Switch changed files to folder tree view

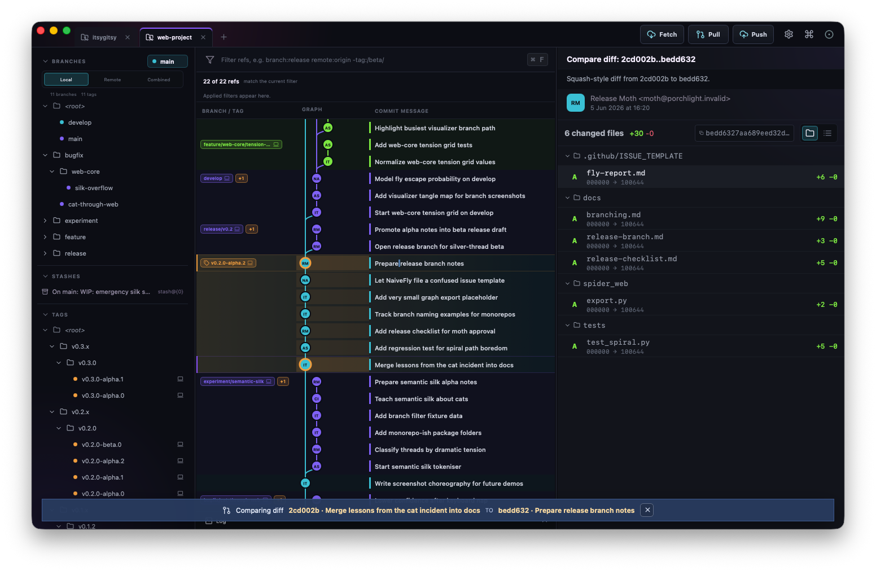(810, 133)
